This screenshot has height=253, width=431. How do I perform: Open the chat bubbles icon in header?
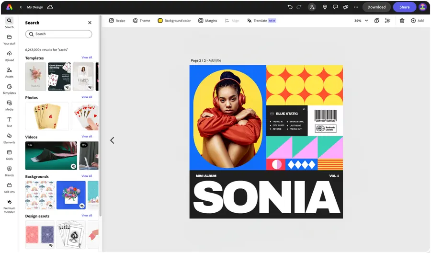tap(346, 7)
